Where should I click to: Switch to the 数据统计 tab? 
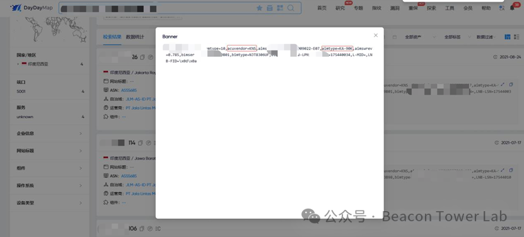pos(135,37)
